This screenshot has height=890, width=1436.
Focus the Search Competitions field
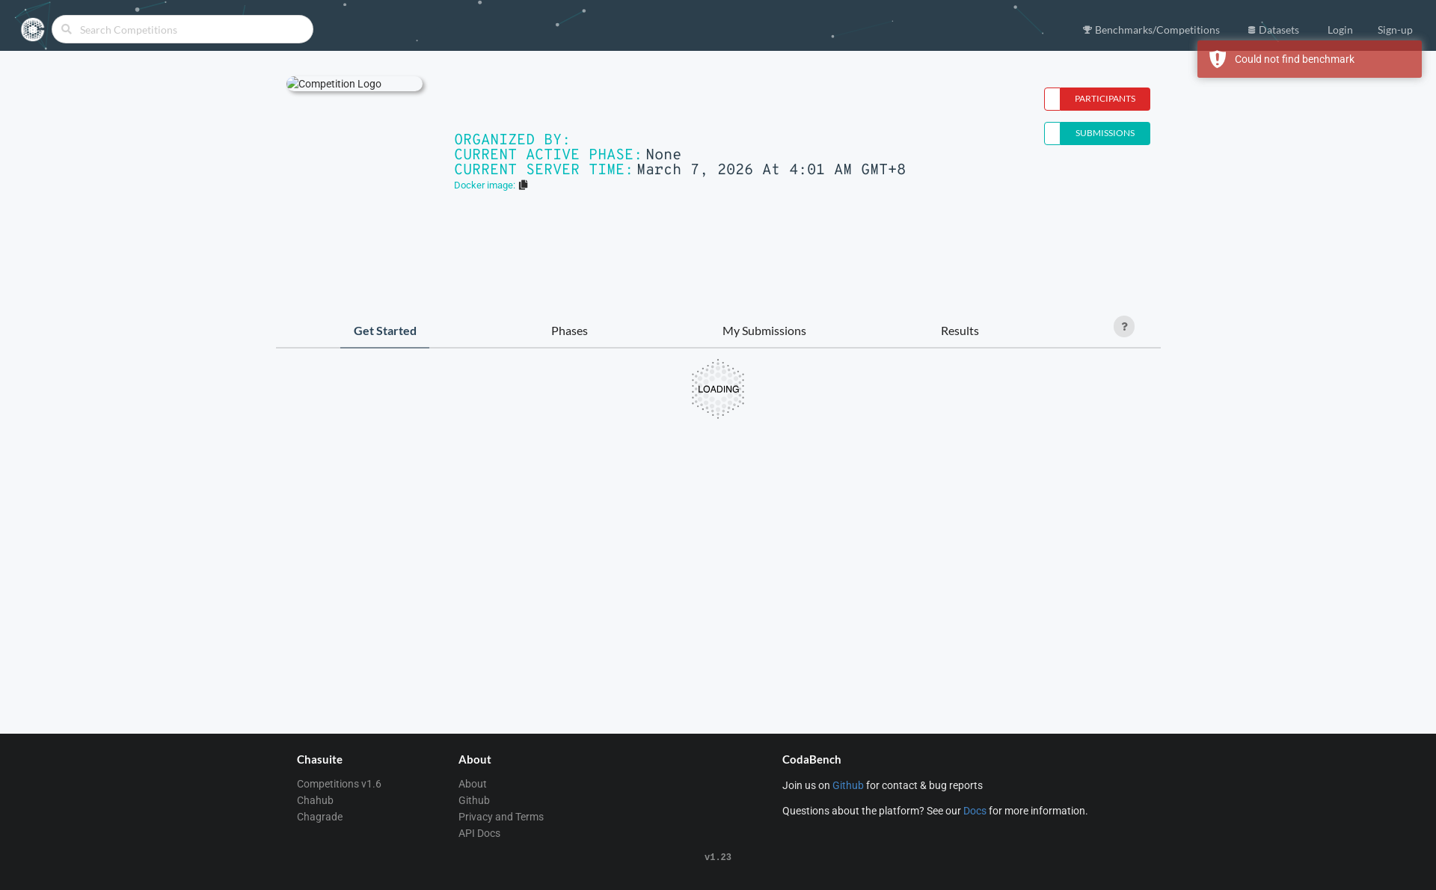[182, 29]
